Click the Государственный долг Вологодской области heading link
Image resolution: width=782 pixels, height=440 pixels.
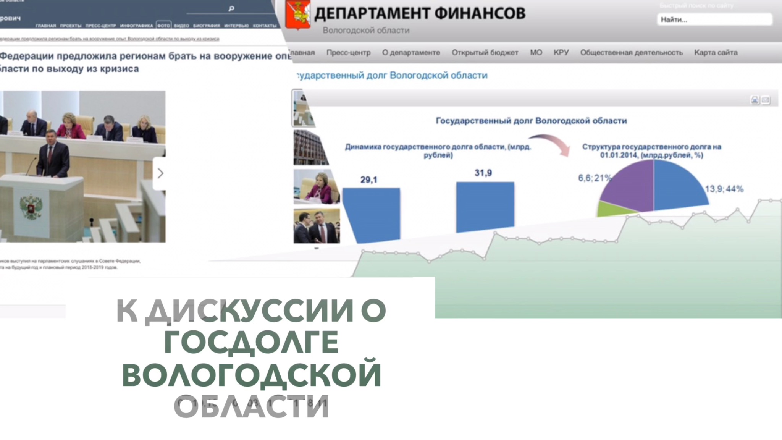coord(393,75)
